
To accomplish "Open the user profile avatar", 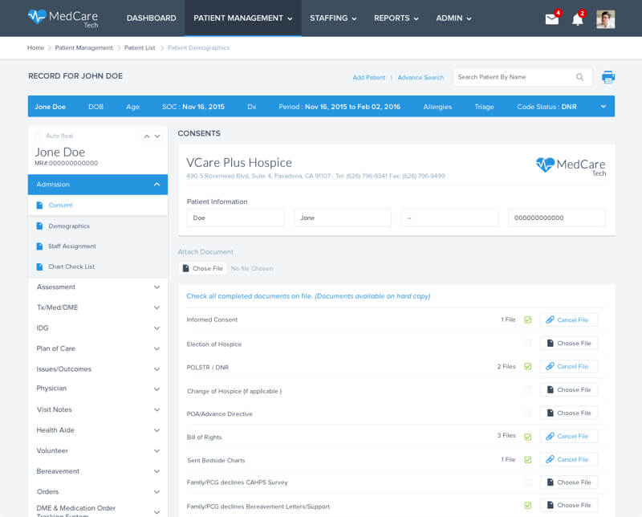I will [605, 19].
